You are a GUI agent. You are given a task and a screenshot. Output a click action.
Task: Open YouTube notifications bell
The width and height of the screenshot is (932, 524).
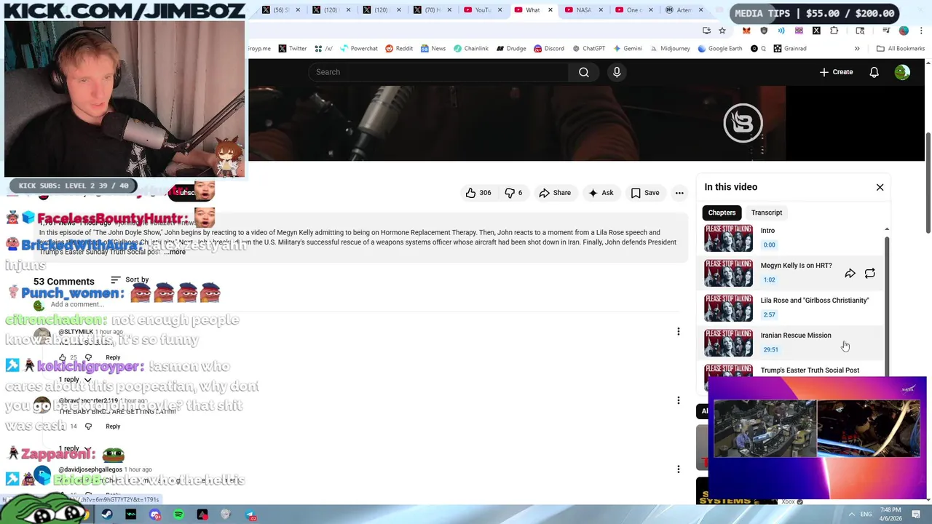[874, 72]
